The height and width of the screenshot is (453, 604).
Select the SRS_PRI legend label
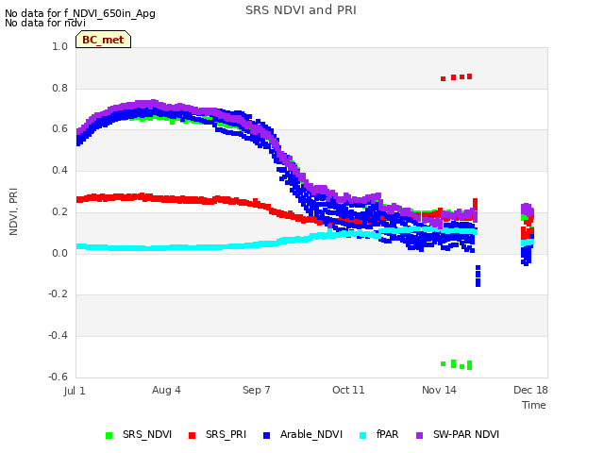click(x=226, y=434)
